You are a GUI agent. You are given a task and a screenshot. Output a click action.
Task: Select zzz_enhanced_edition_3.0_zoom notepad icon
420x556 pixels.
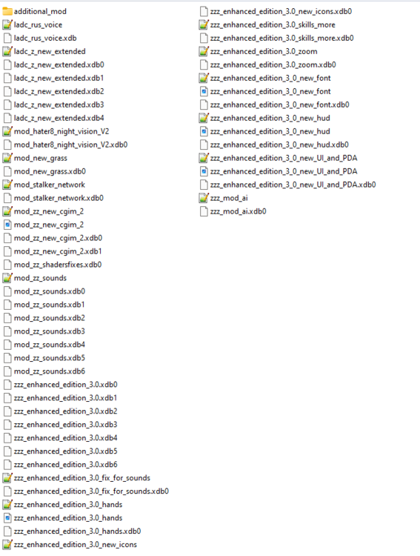(204, 51)
